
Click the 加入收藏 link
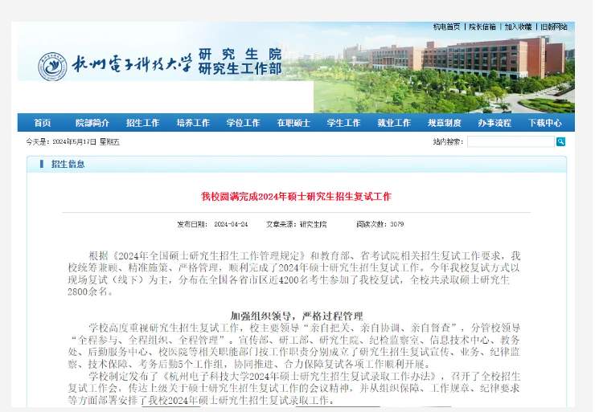[x=518, y=27]
